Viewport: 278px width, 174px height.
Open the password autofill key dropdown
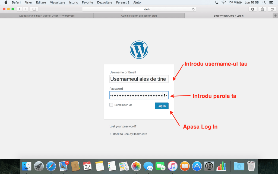click(x=165, y=95)
